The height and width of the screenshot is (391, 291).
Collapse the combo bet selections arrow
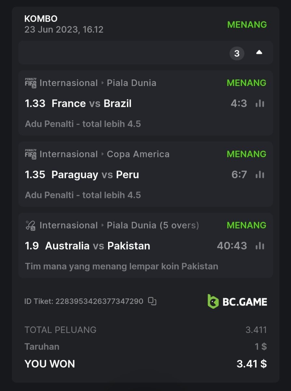(259, 52)
